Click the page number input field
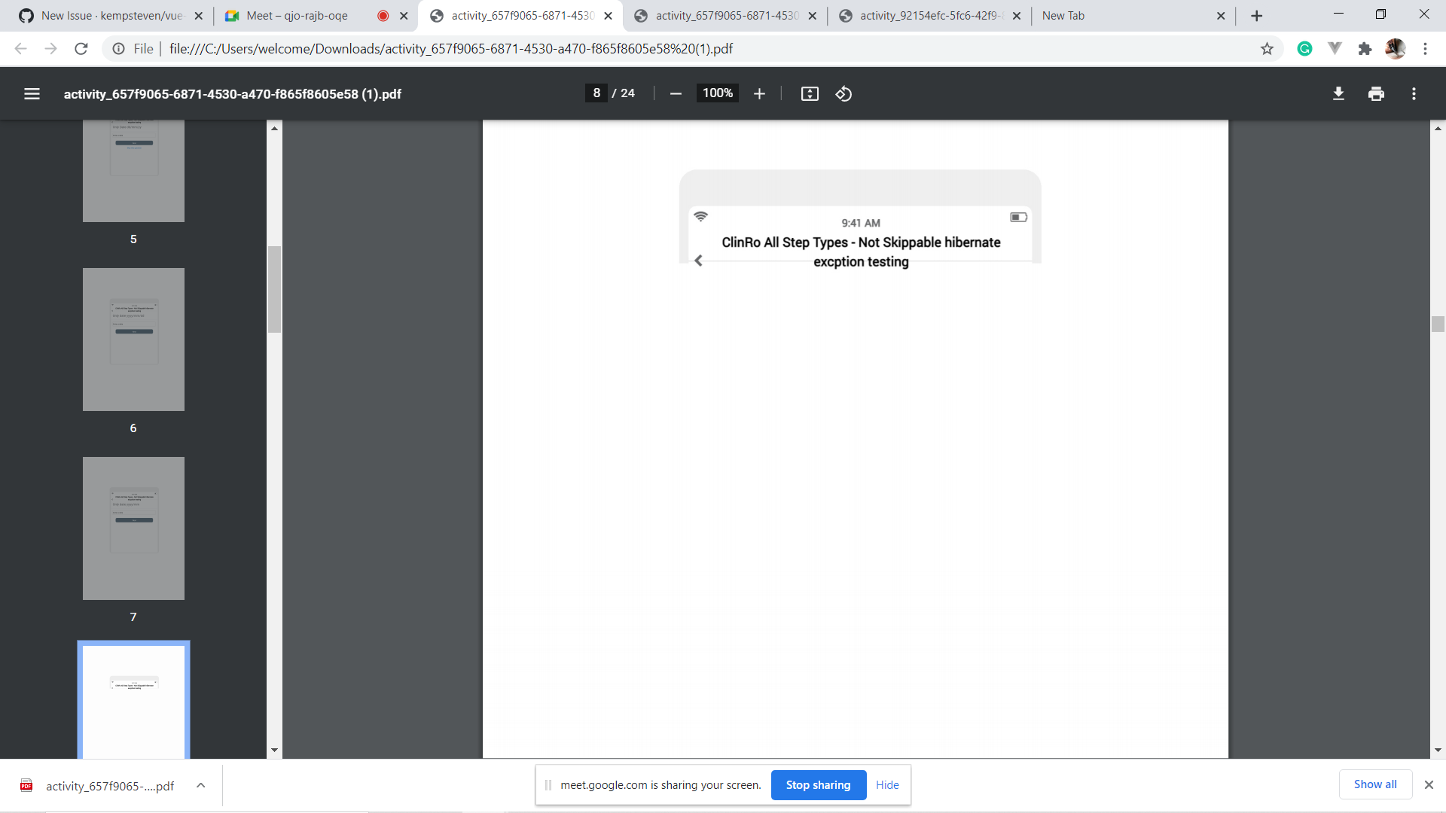 tap(596, 93)
